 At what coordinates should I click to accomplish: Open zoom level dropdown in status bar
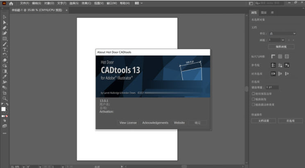tap(23, 167)
